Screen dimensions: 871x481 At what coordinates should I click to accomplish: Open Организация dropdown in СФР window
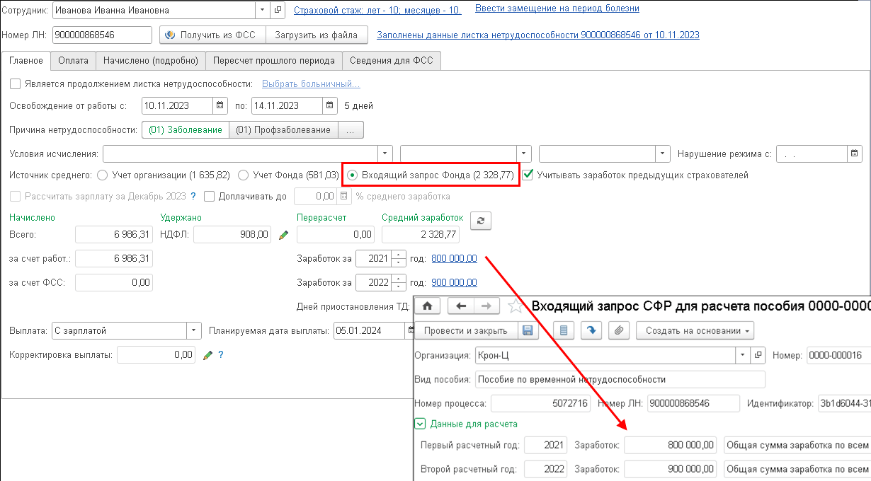(x=742, y=355)
